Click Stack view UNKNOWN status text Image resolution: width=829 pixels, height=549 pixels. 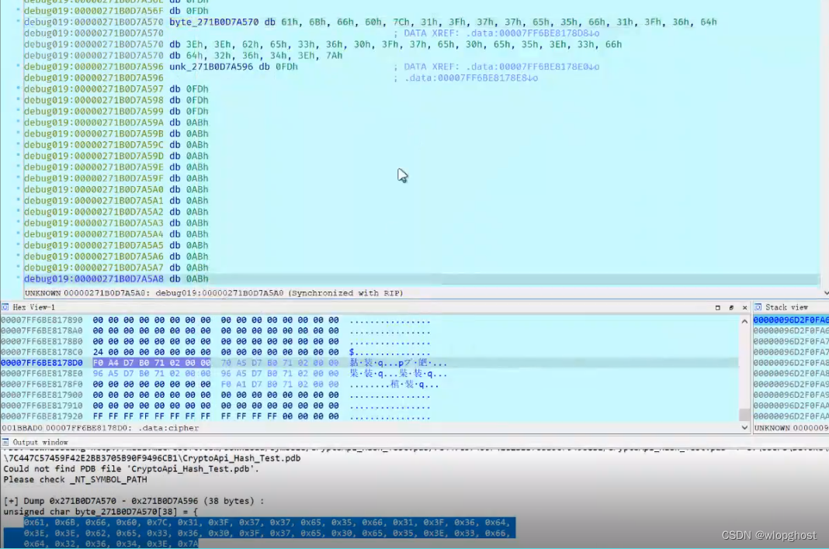pyautogui.click(x=791, y=428)
